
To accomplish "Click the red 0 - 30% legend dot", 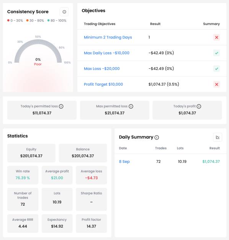I will 8,20.
